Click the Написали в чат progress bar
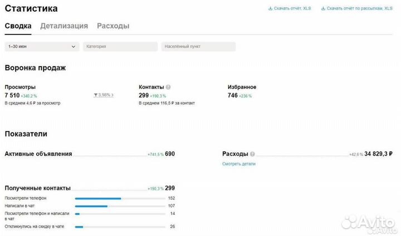The image size is (401, 236). 120,206
